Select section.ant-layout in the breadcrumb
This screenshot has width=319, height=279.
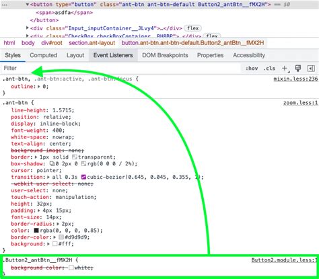(92, 43)
